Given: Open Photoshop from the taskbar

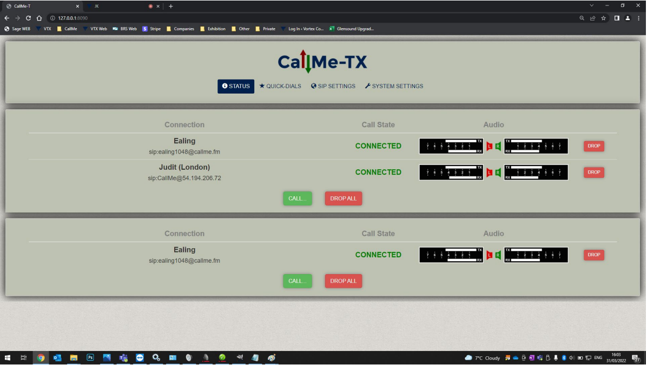Looking at the screenshot, I should [90, 357].
